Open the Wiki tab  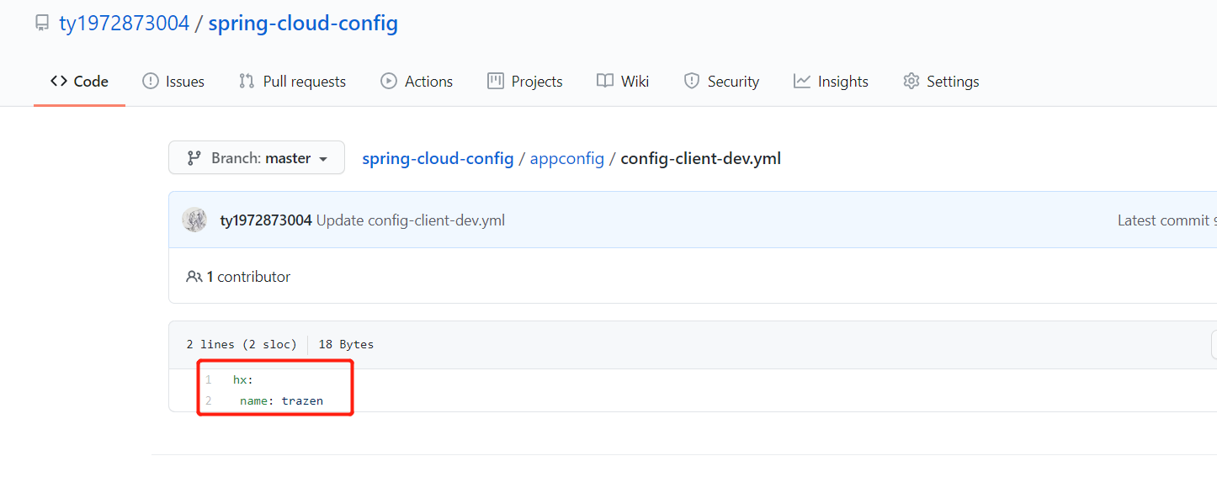coord(635,82)
